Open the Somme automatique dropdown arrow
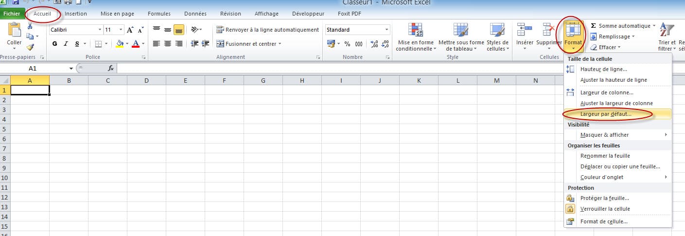Viewport: 685px width, 236px height. click(x=654, y=26)
